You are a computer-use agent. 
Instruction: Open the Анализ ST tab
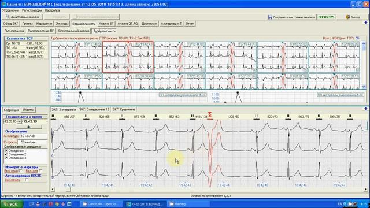click(x=106, y=24)
